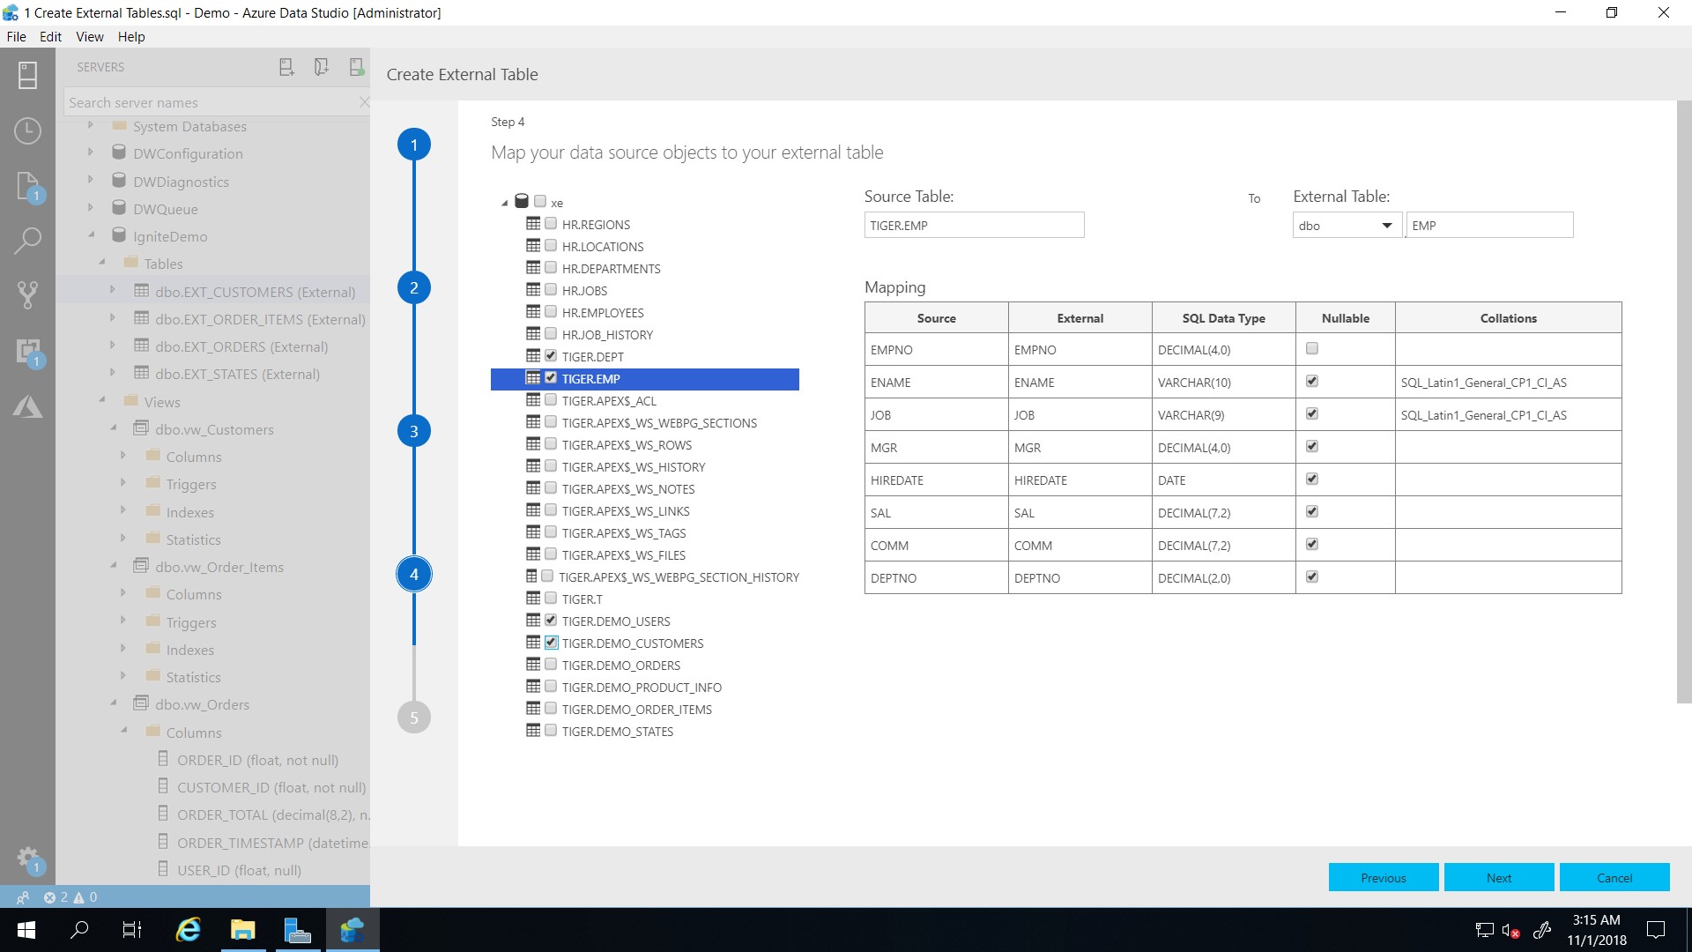The image size is (1692, 952).
Task: Click the Next button
Action: pos(1498,877)
